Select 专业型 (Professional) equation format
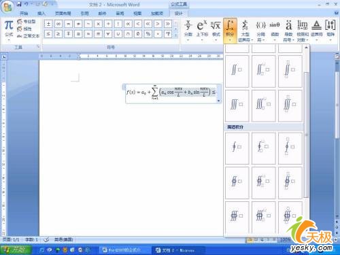Image resolution: width=340 pixels, height=255 pixels. (27, 22)
